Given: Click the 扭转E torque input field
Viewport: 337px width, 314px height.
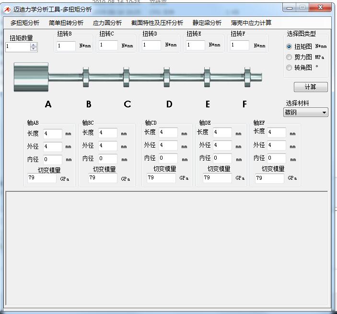Looking at the screenshot, I should (x=196, y=45).
